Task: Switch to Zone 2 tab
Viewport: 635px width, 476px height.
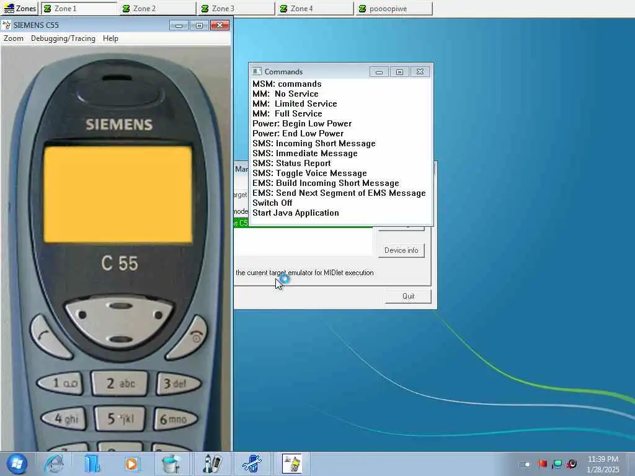Action: pos(158,9)
